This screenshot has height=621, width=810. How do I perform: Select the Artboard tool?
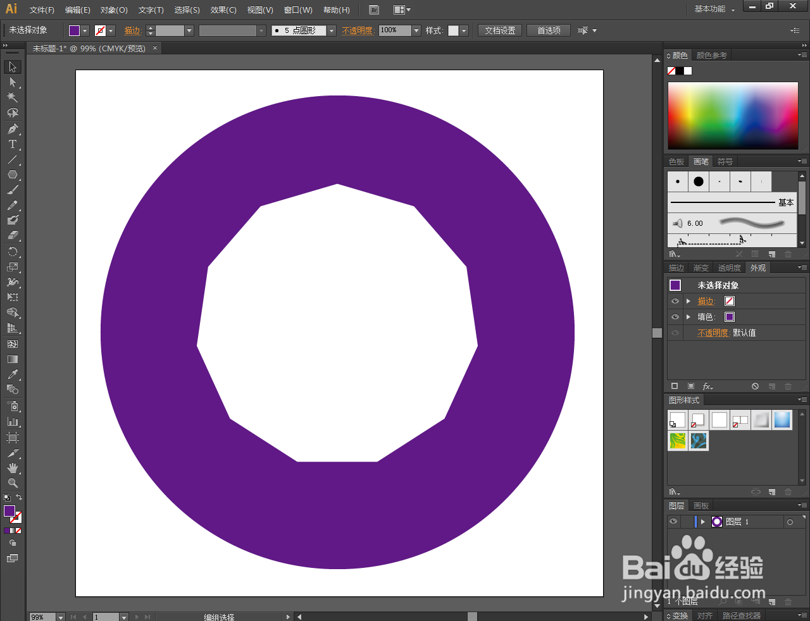point(13,438)
